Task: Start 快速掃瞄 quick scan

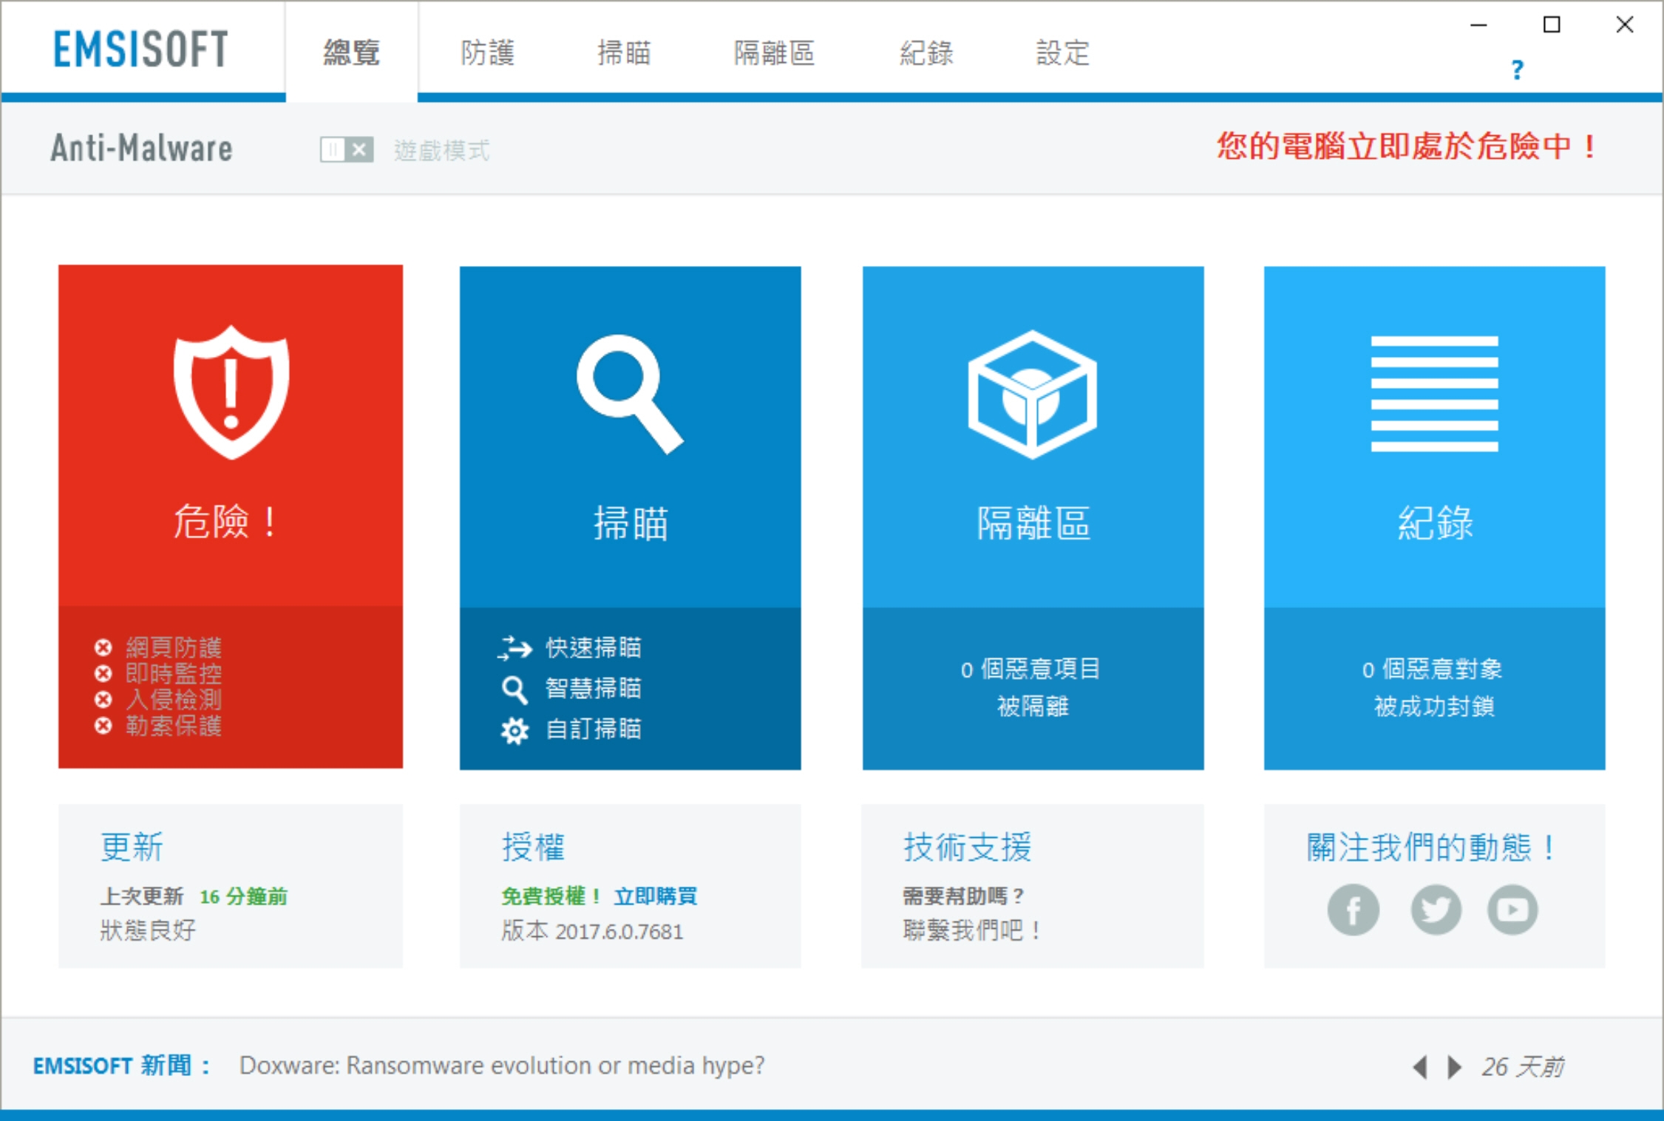Action: pyautogui.click(x=594, y=648)
